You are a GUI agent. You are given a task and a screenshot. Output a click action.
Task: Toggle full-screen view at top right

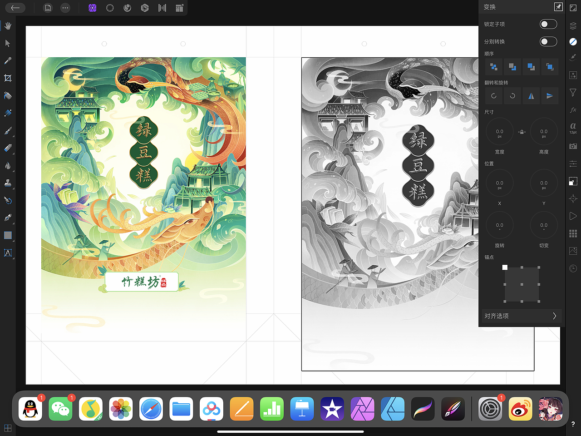[x=573, y=8]
